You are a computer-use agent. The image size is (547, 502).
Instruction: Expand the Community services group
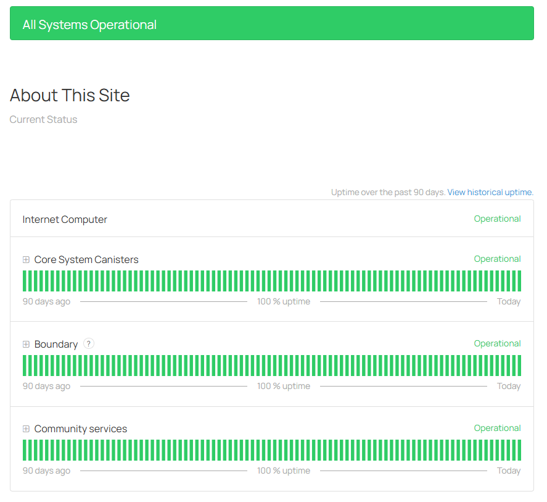click(26, 429)
